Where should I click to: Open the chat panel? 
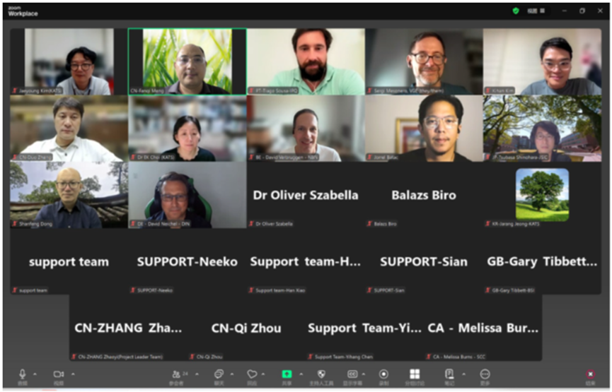(219, 374)
